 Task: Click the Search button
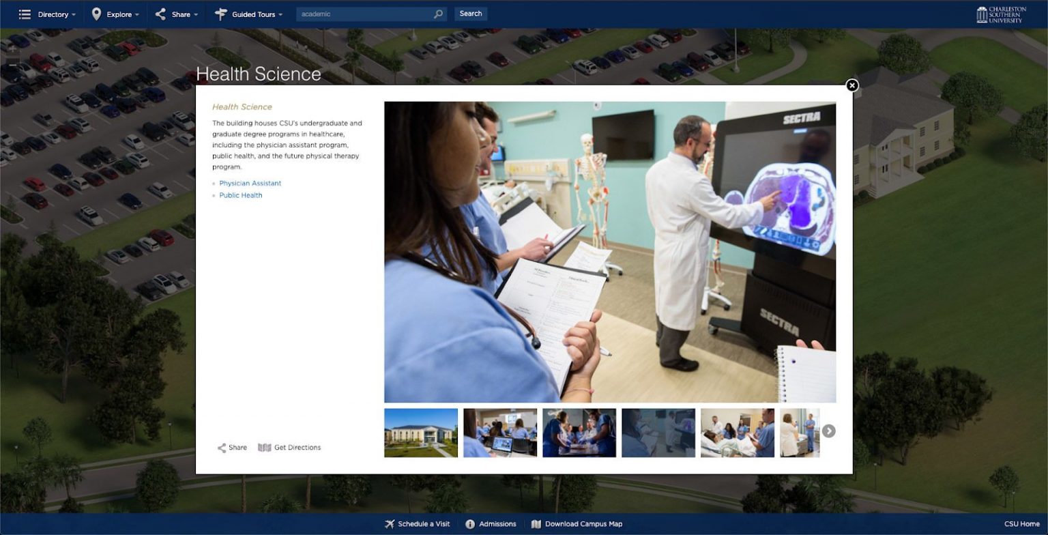(x=470, y=13)
